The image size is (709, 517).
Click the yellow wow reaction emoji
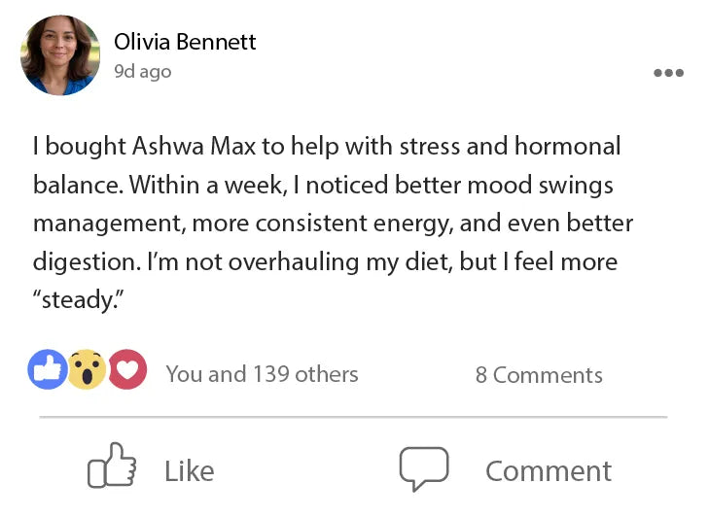pyautogui.click(x=87, y=369)
